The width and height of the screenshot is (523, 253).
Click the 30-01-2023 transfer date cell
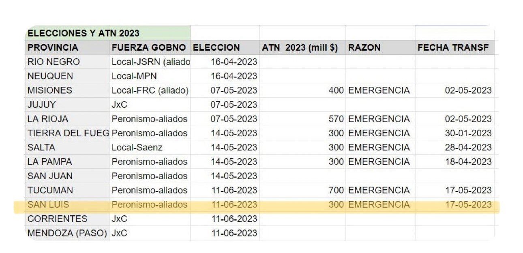tap(467, 133)
